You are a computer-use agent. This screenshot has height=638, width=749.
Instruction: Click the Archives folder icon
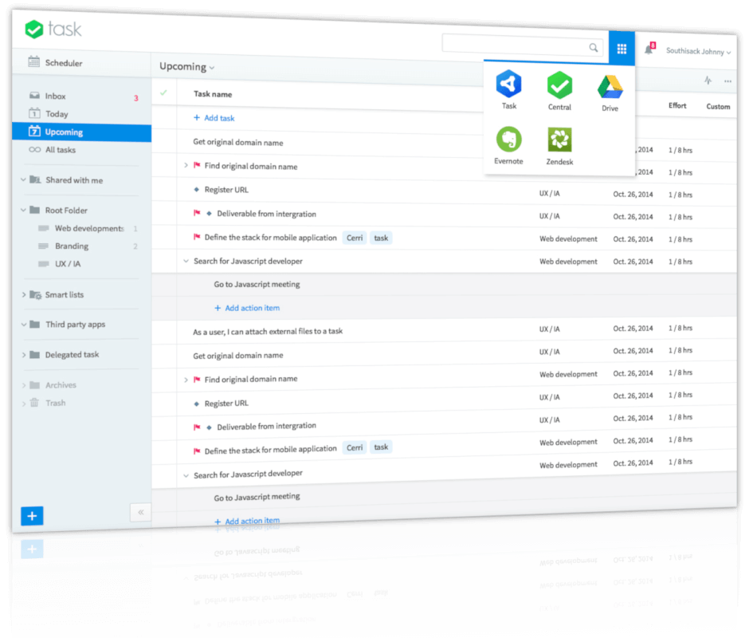pyautogui.click(x=34, y=384)
